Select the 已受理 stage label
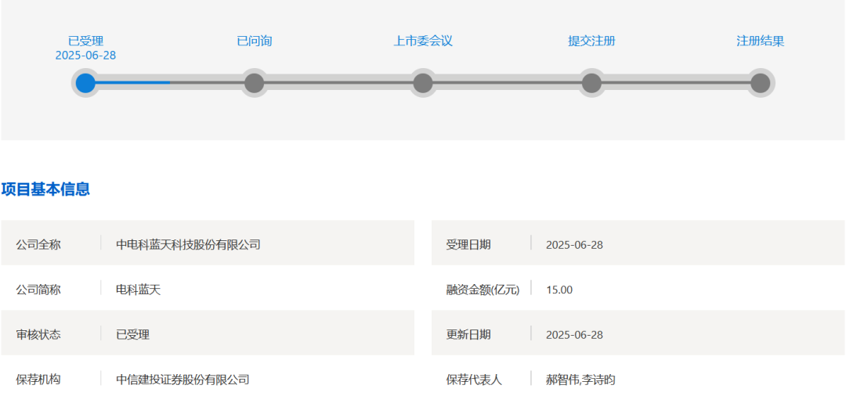Screen dimensions: 846x396 pos(86,41)
